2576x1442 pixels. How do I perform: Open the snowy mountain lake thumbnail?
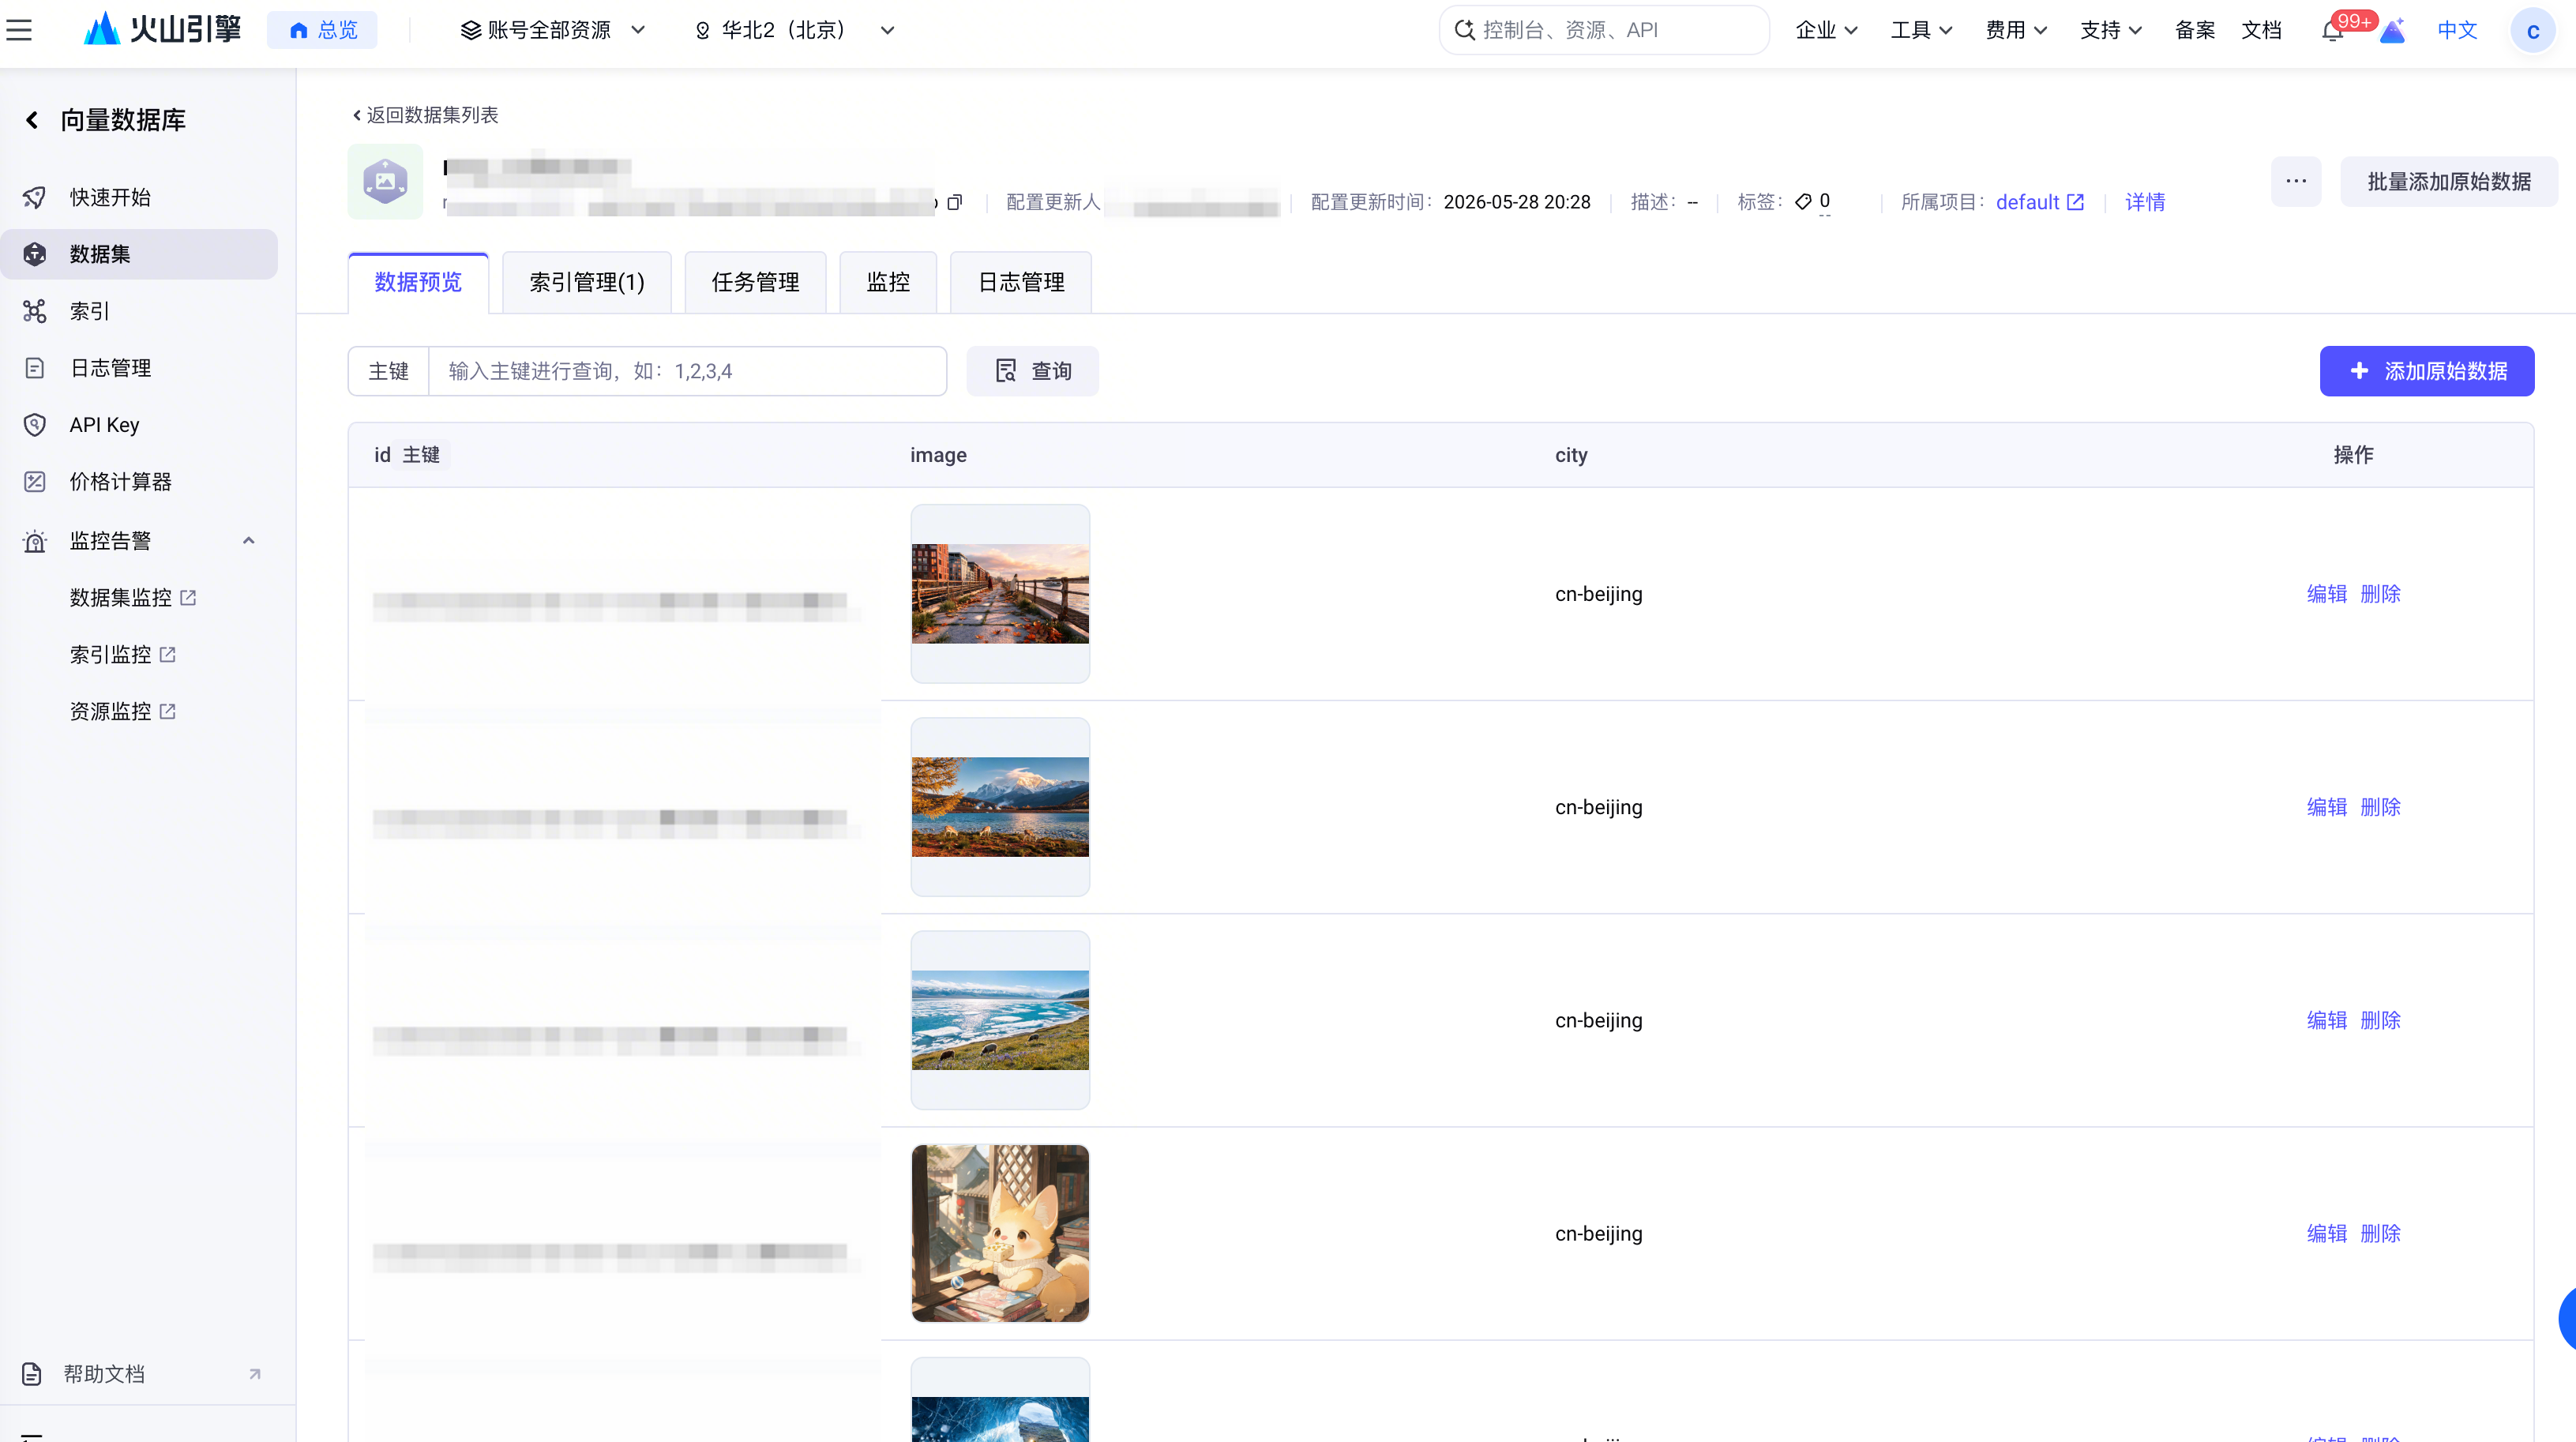[x=1000, y=807]
